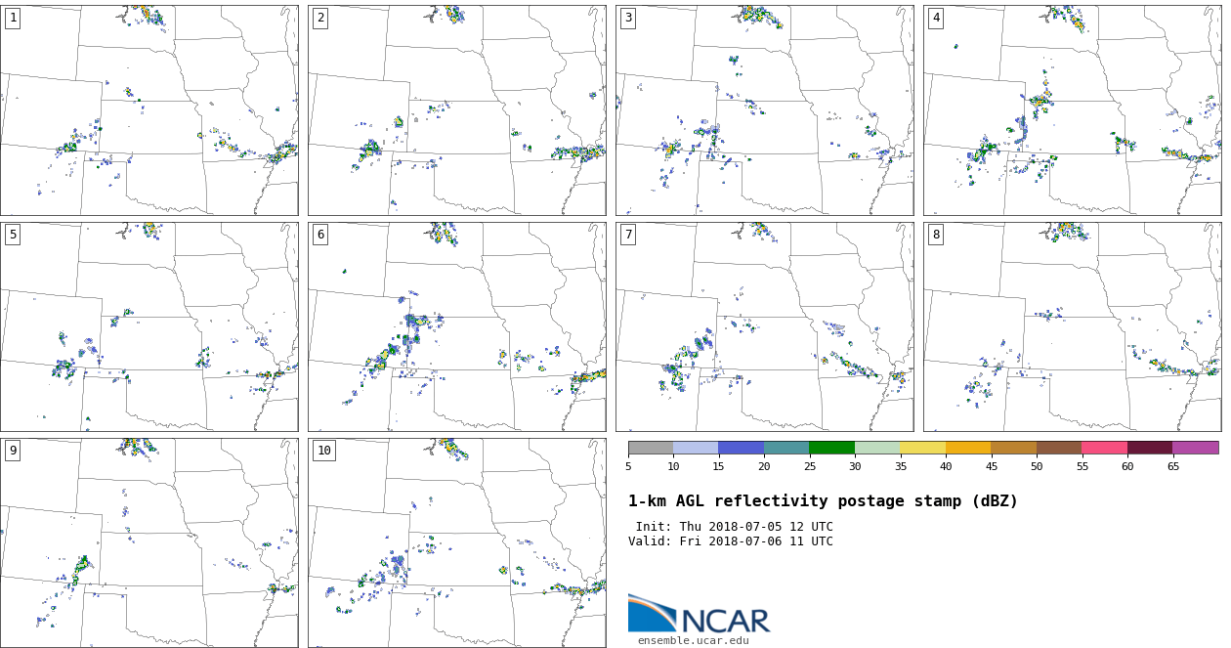Click the colorbar tick label 55
This screenshot has height=648, width=1231.
pos(1082,467)
